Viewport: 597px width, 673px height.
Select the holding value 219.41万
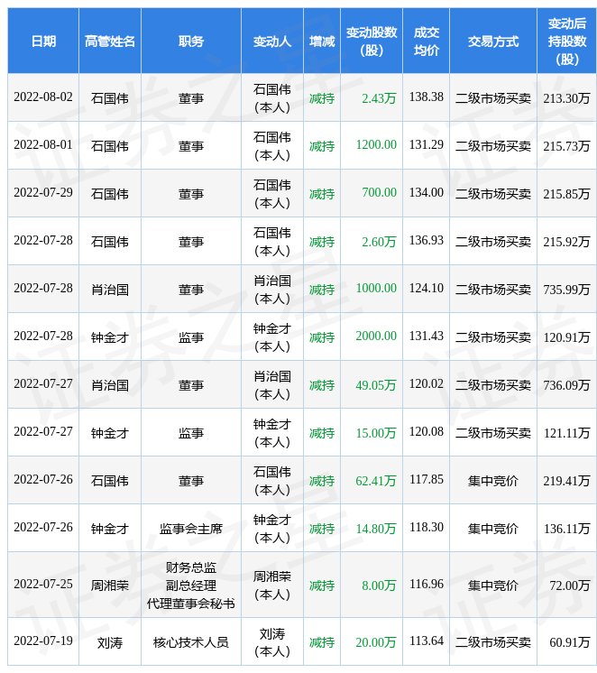click(x=566, y=481)
